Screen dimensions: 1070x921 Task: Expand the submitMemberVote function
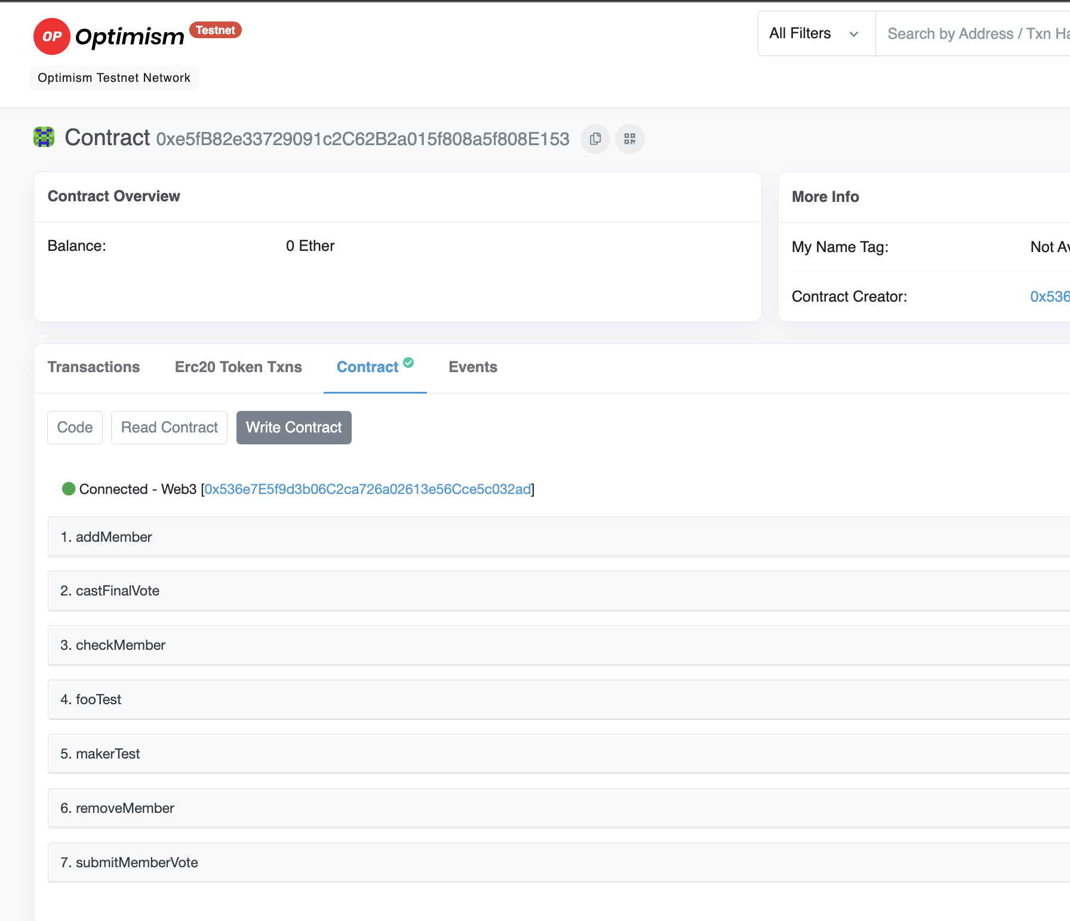(x=559, y=862)
